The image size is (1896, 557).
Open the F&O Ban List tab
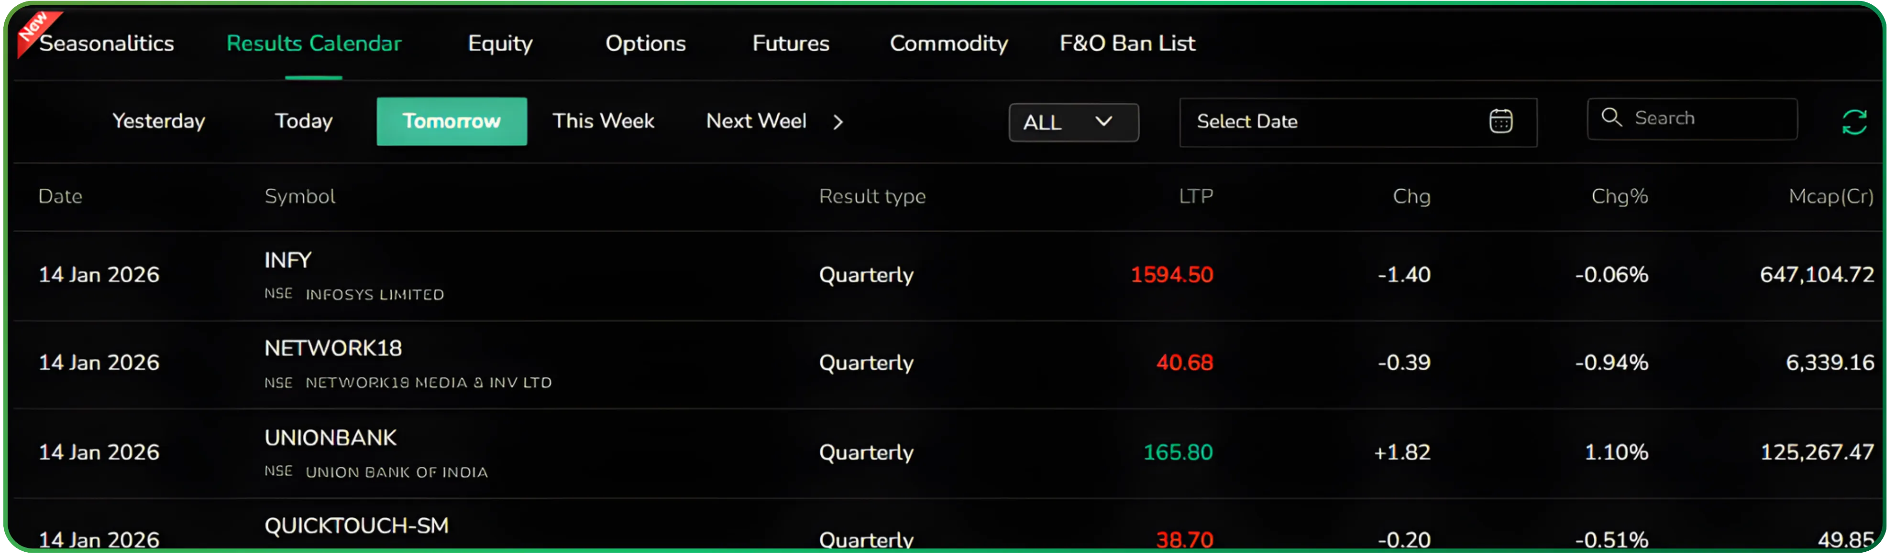click(x=1126, y=43)
